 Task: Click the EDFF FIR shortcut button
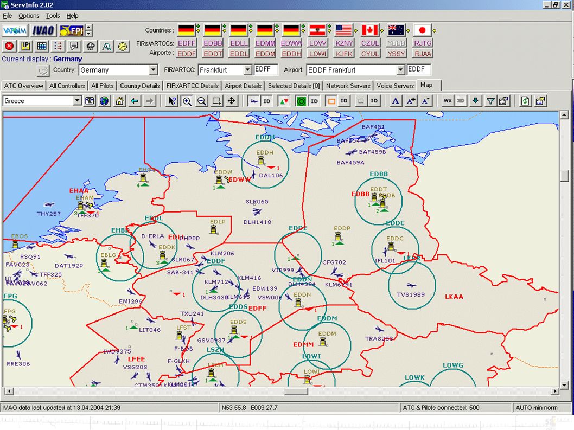click(187, 43)
